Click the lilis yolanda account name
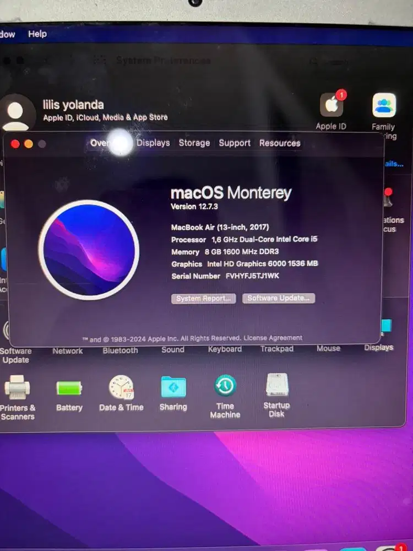Screen dimensions: 413x551 [x=73, y=105]
